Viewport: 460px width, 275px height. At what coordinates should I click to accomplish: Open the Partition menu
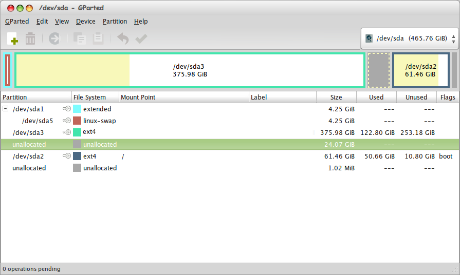(x=115, y=22)
